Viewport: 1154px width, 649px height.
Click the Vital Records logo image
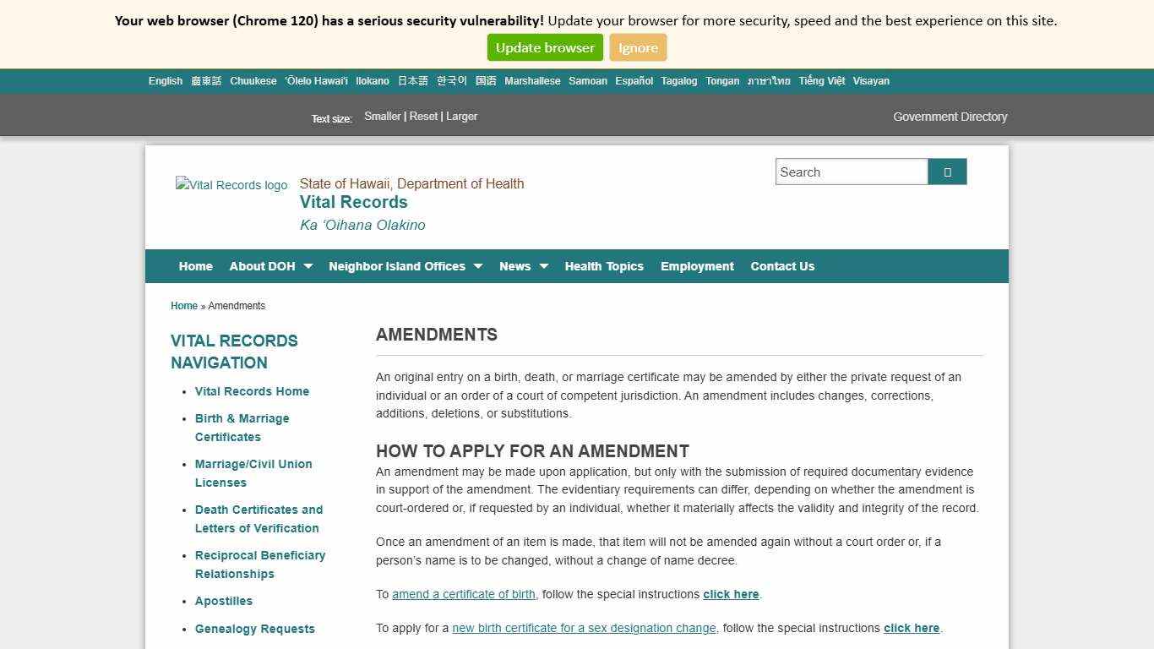pos(231,185)
